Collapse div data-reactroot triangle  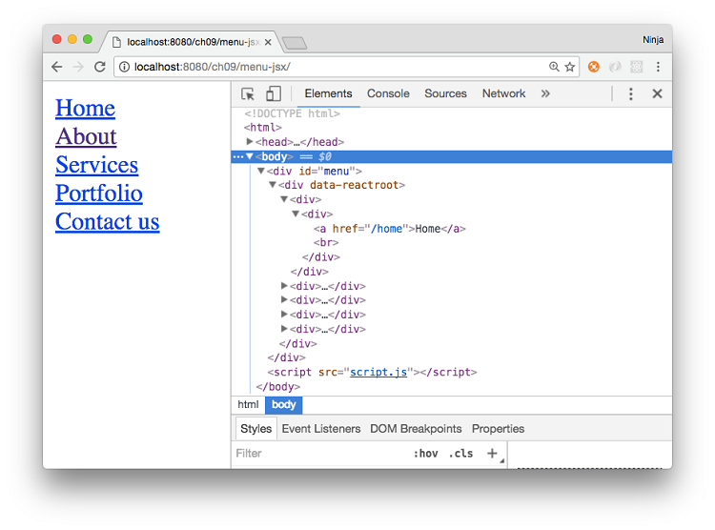[x=273, y=185]
